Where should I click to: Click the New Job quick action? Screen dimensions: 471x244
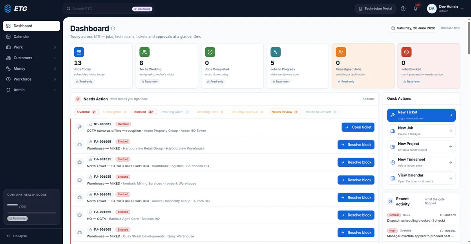(x=421, y=131)
